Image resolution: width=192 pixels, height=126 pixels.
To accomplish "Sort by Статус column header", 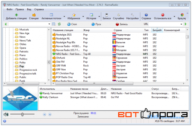I will coord(161,89).
